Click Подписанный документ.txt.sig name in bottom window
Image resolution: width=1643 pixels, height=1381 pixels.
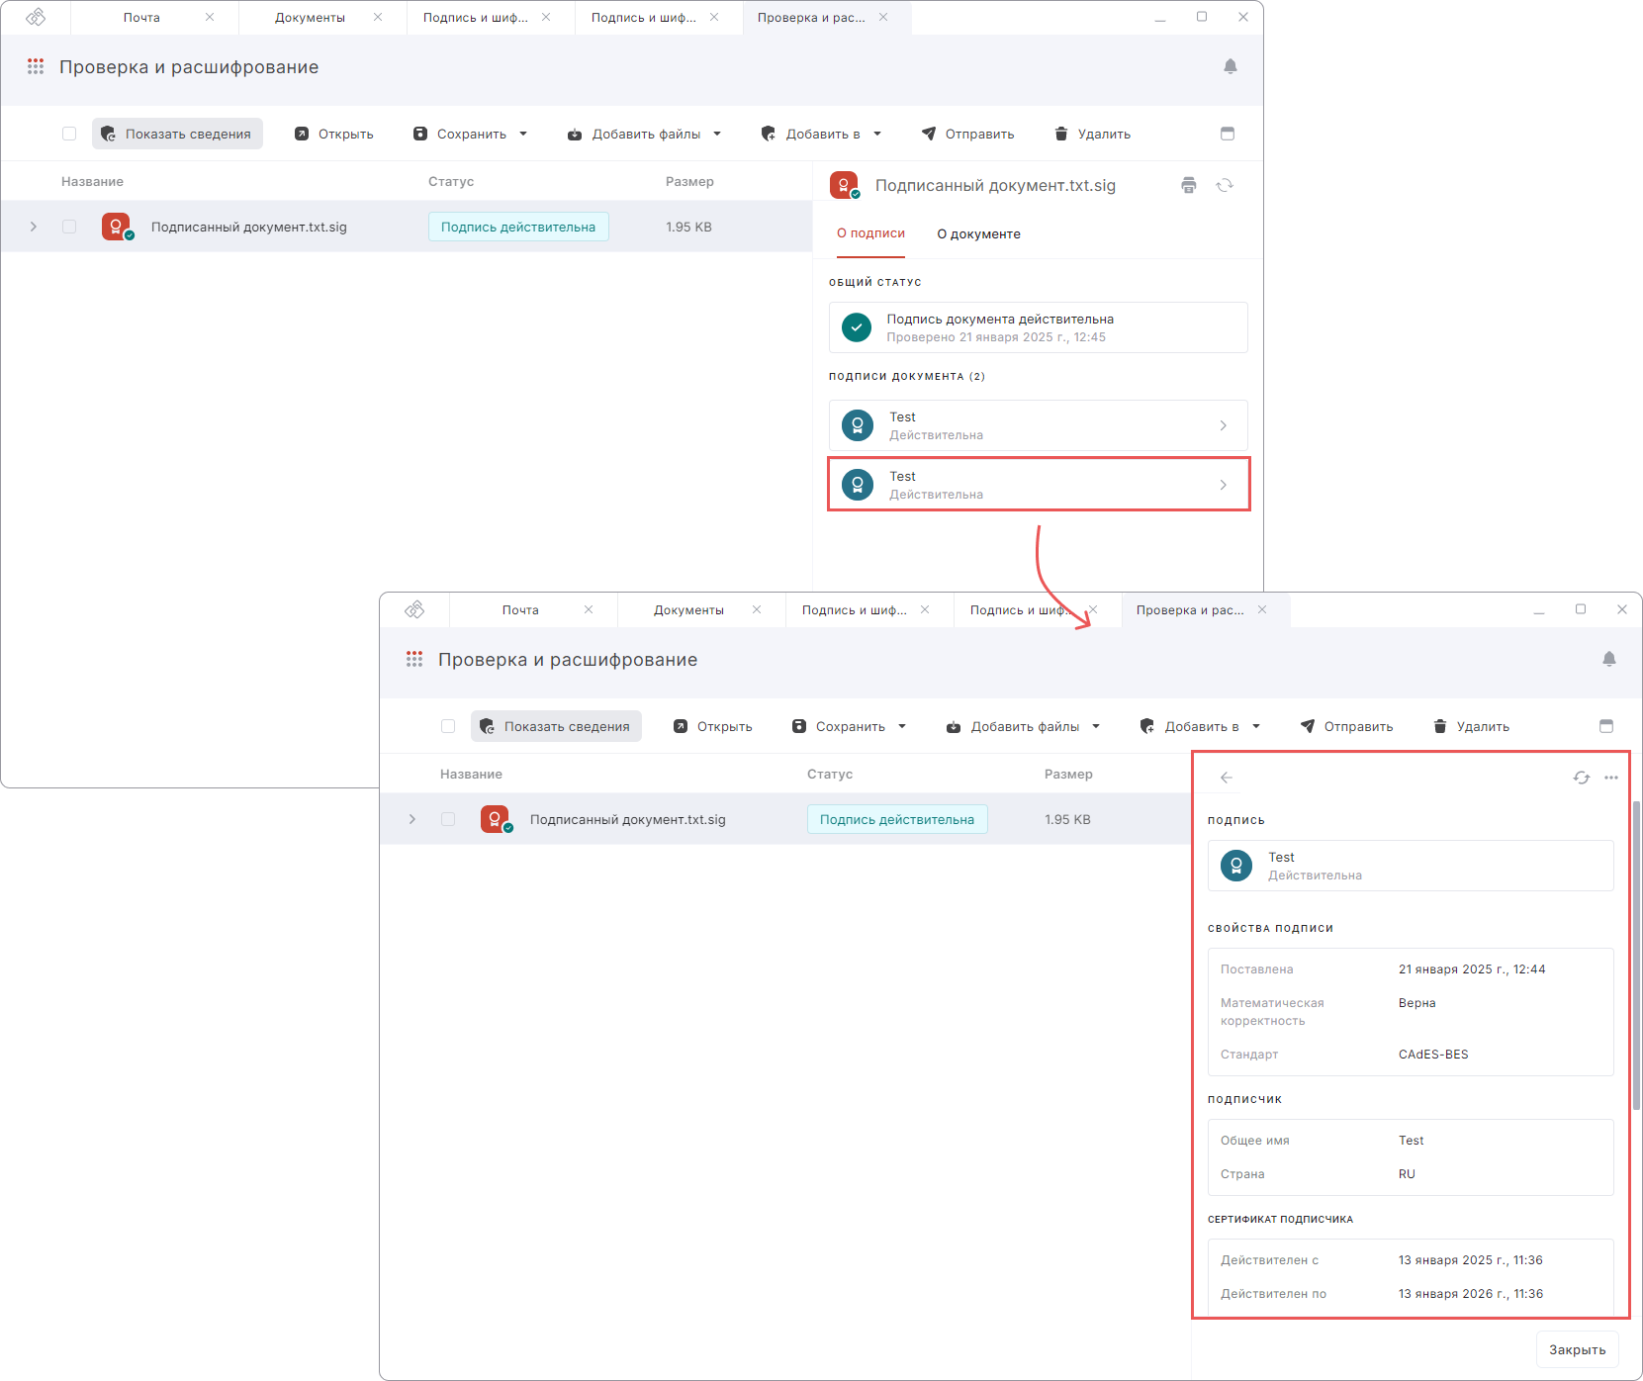[627, 819]
